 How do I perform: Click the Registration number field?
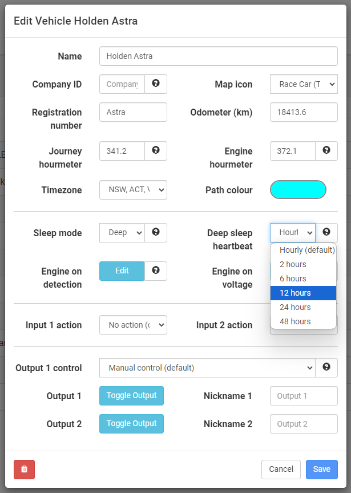[134, 112]
